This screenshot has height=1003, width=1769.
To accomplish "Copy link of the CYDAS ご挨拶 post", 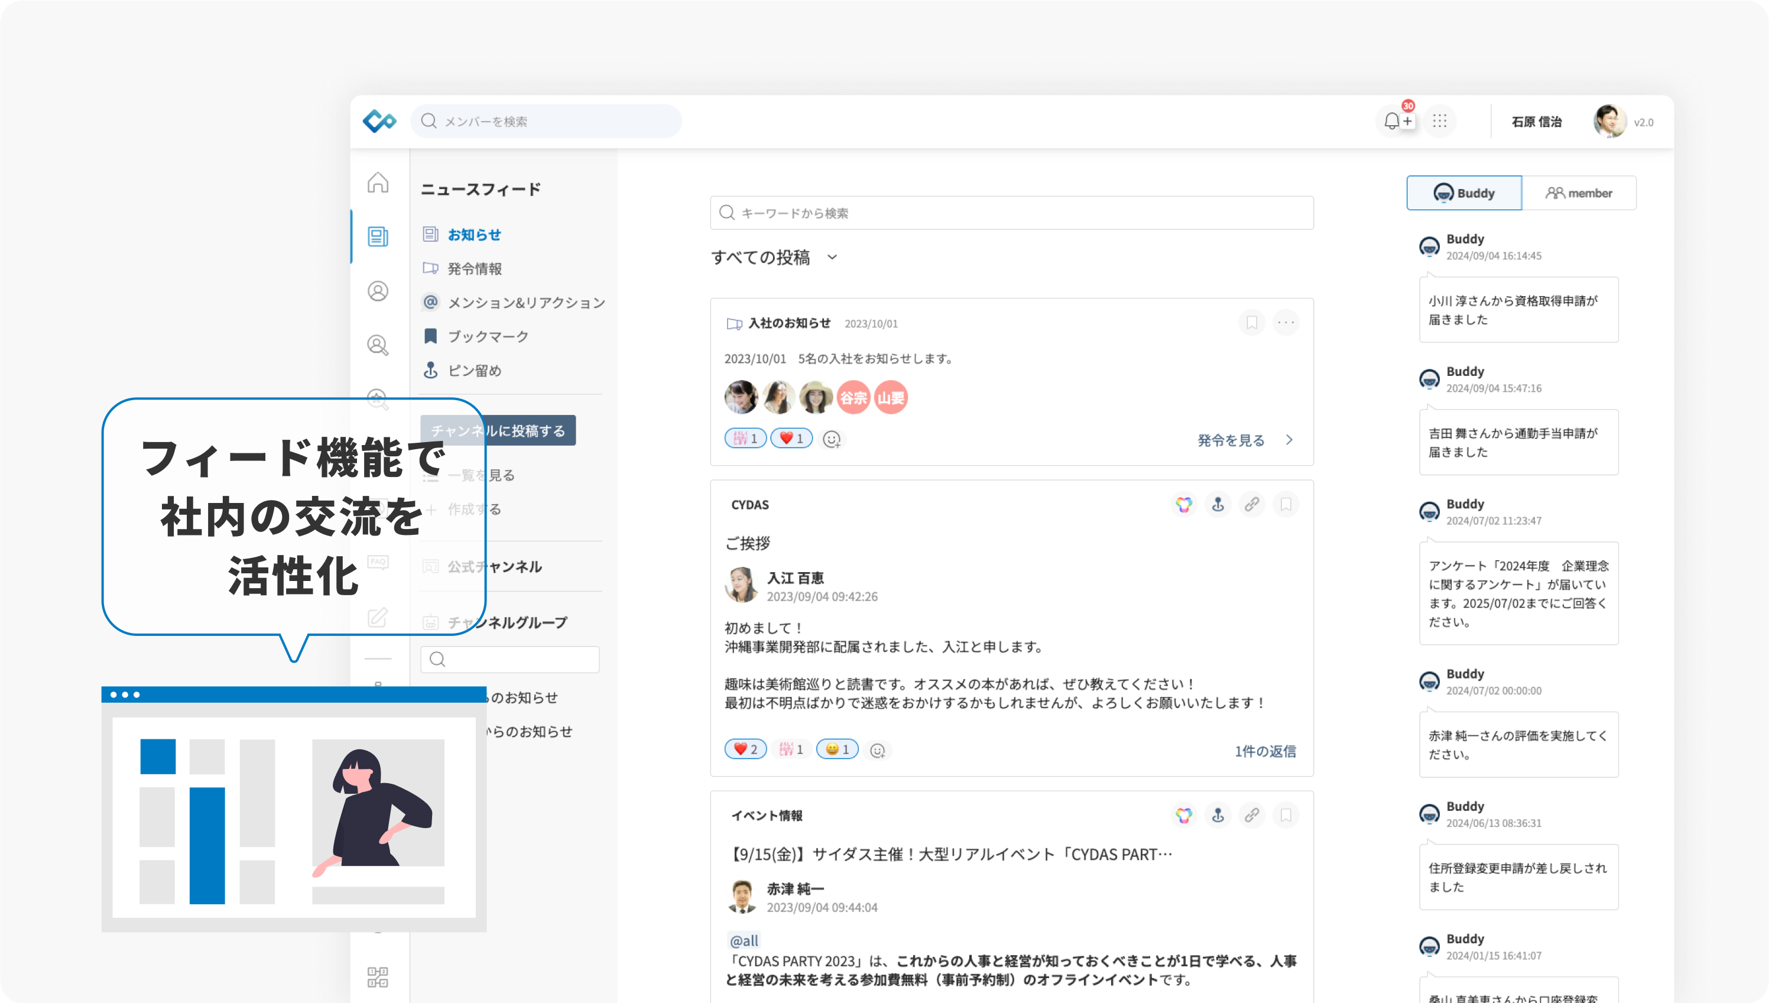I will pyautogui.click(x=1252, y=504).
